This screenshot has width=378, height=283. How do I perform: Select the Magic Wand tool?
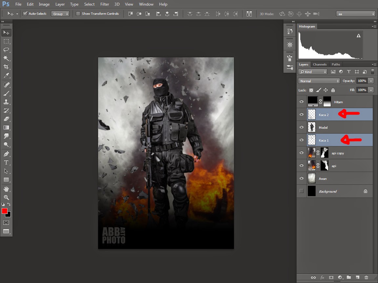point(6,58)
